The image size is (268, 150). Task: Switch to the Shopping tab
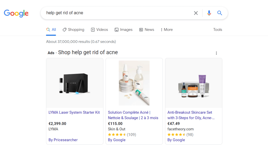tap(73, 30)
